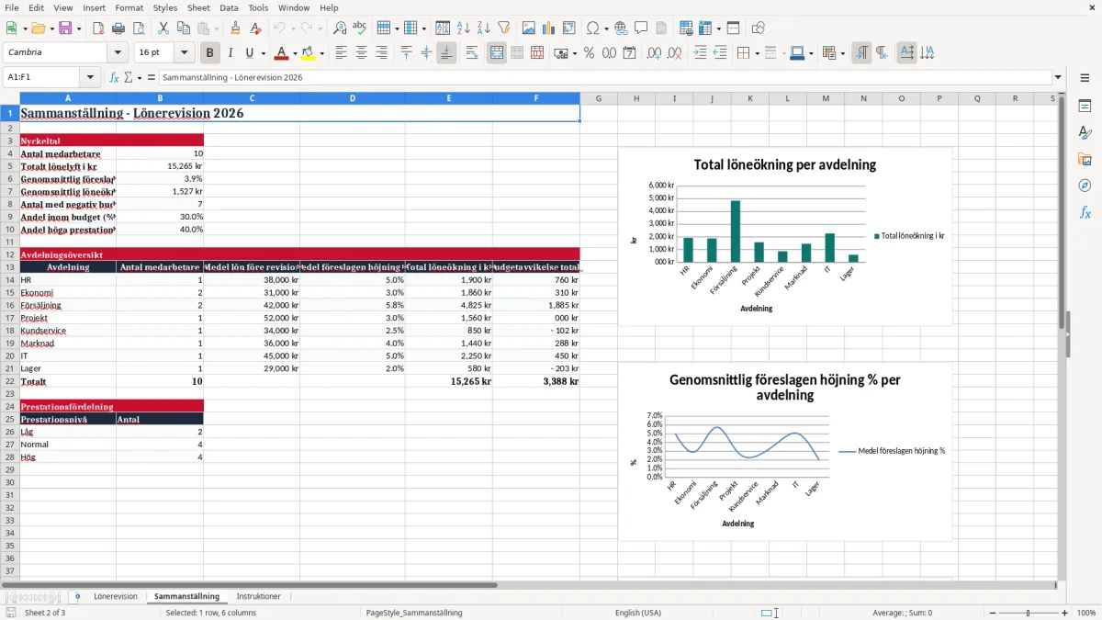The image size is (1102, 620).
Task: Select column header K
Action: point(750,98)
